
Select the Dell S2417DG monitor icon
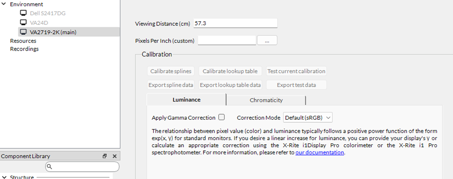point(23,13)
